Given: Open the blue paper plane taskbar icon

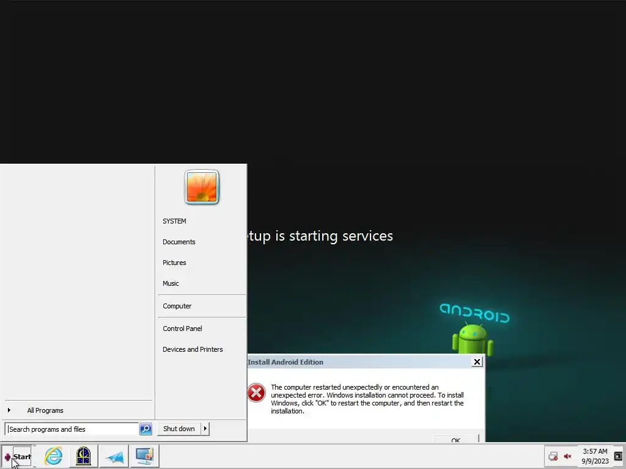Looking at the screenshot, I should [114, 457].
